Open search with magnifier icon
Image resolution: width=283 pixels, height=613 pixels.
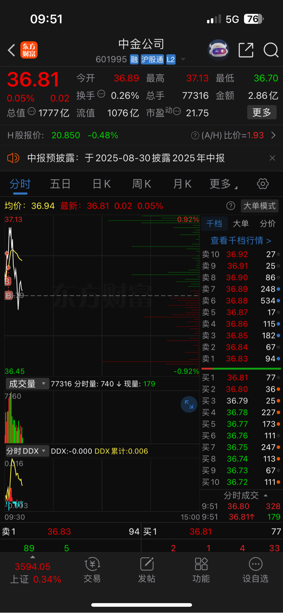tap(271, 50)
